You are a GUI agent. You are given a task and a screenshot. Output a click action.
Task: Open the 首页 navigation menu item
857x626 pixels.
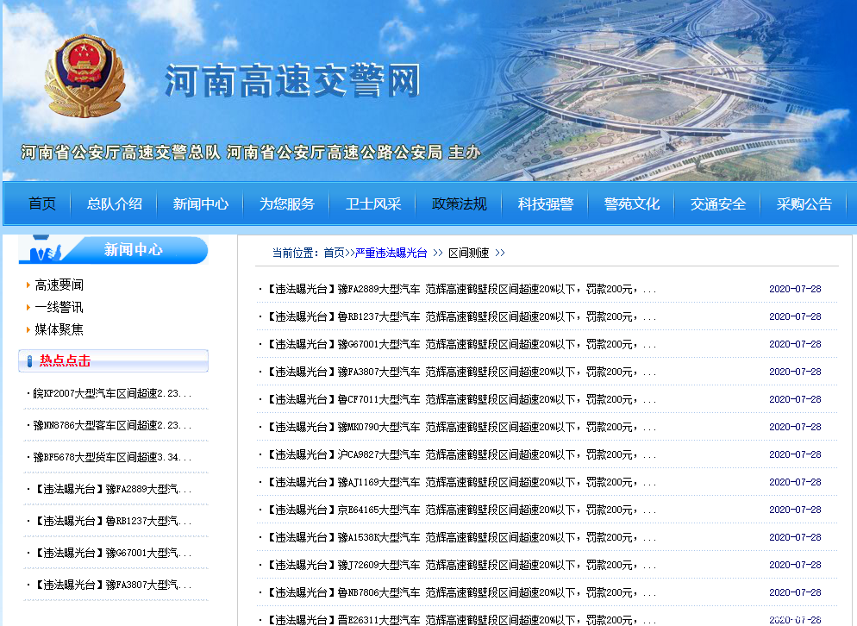coord(42,204)
